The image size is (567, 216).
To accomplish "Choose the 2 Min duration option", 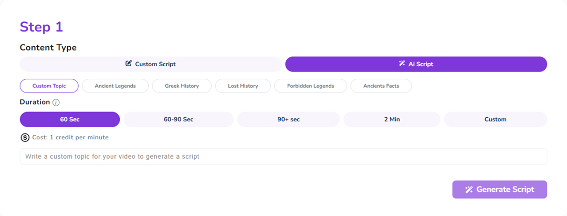I will click(392, 119).
